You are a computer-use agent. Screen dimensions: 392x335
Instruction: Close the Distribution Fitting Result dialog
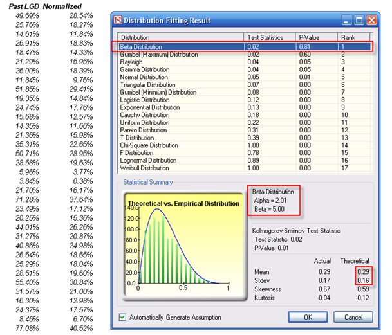[372, 20]
